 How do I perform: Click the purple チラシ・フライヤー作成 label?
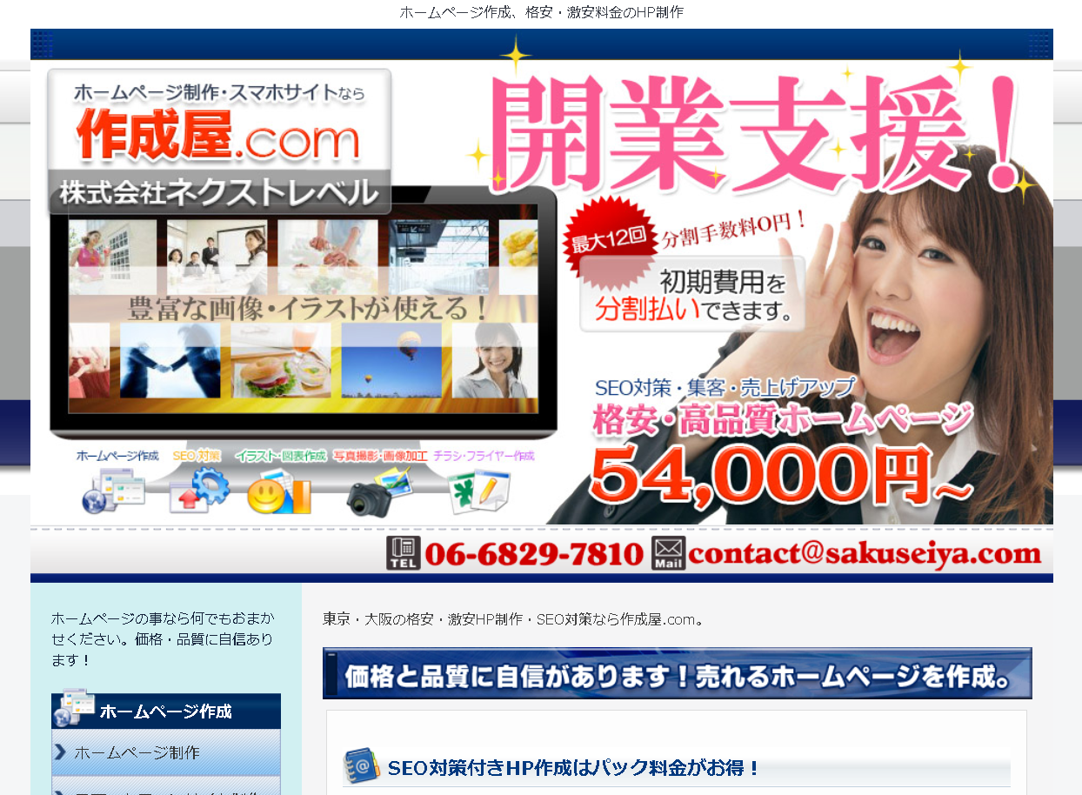484,456
